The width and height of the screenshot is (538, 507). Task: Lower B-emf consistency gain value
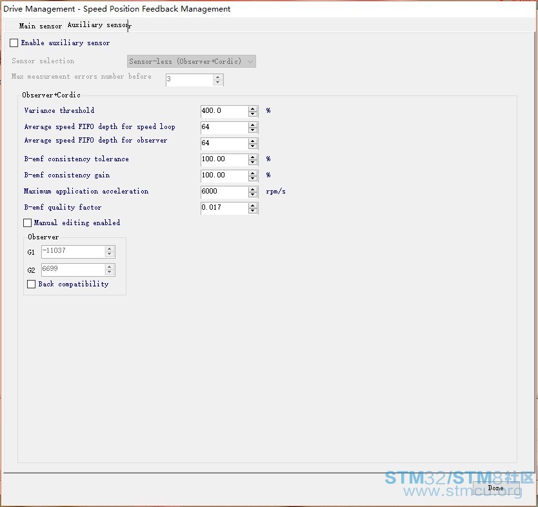tap(253, 179)
